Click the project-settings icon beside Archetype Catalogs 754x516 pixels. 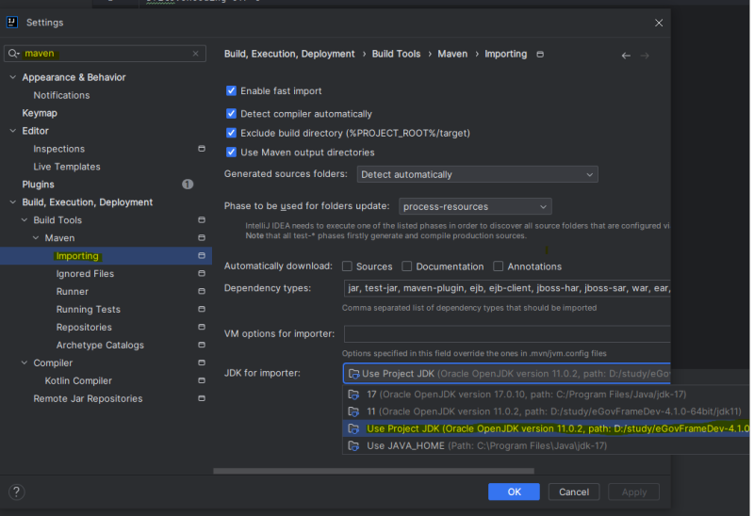(x=202, y=345)
